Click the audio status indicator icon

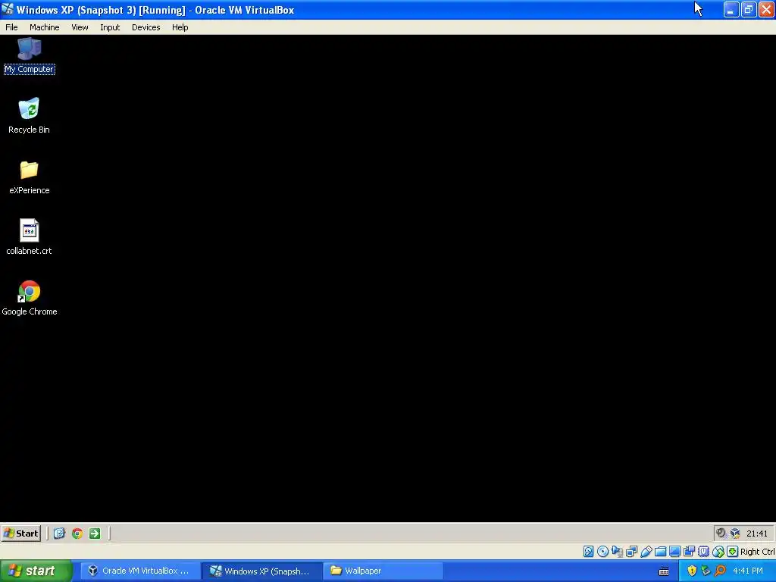(617, 552)
